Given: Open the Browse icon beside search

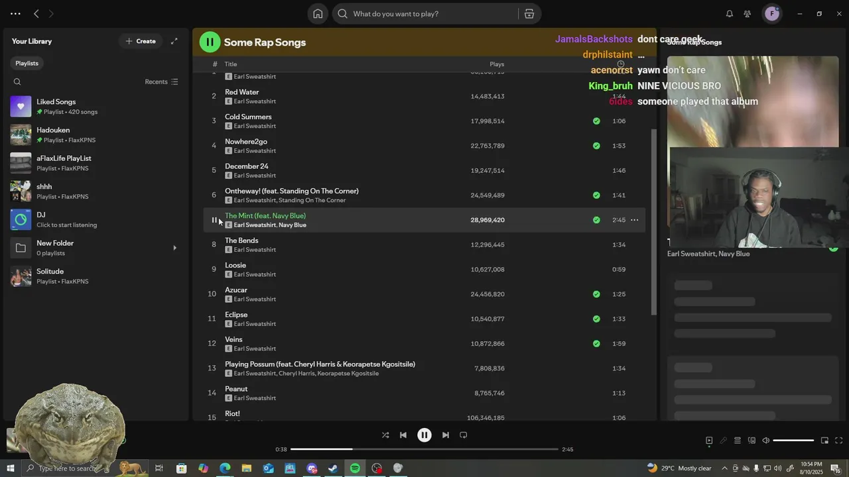Looking at the screenshot, I should (529, 14).
